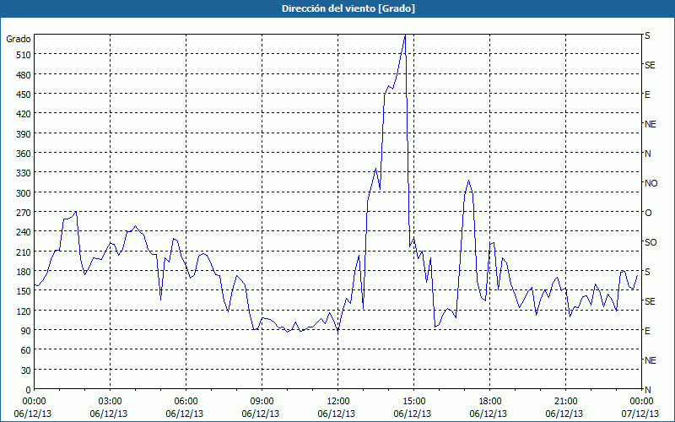Pick the 390 degree axis label
This screenshot has height=422, width=675.
click(24, 134)
